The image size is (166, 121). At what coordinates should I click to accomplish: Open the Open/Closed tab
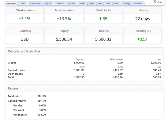(35, 4)
